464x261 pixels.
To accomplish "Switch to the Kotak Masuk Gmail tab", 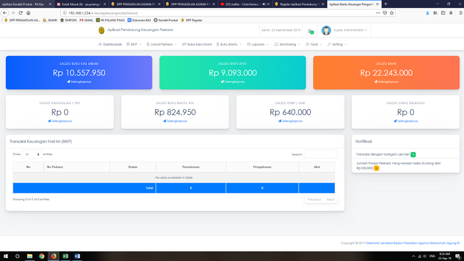I will (80, 3).
